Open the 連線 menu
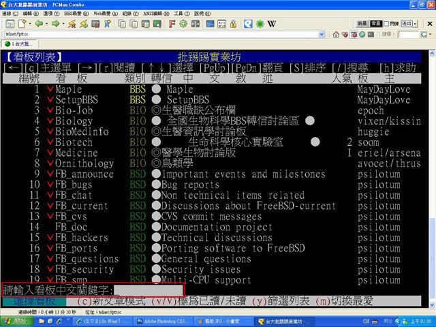Image resolution: width=436 pixels, height=327 pixels. [10, 14]
